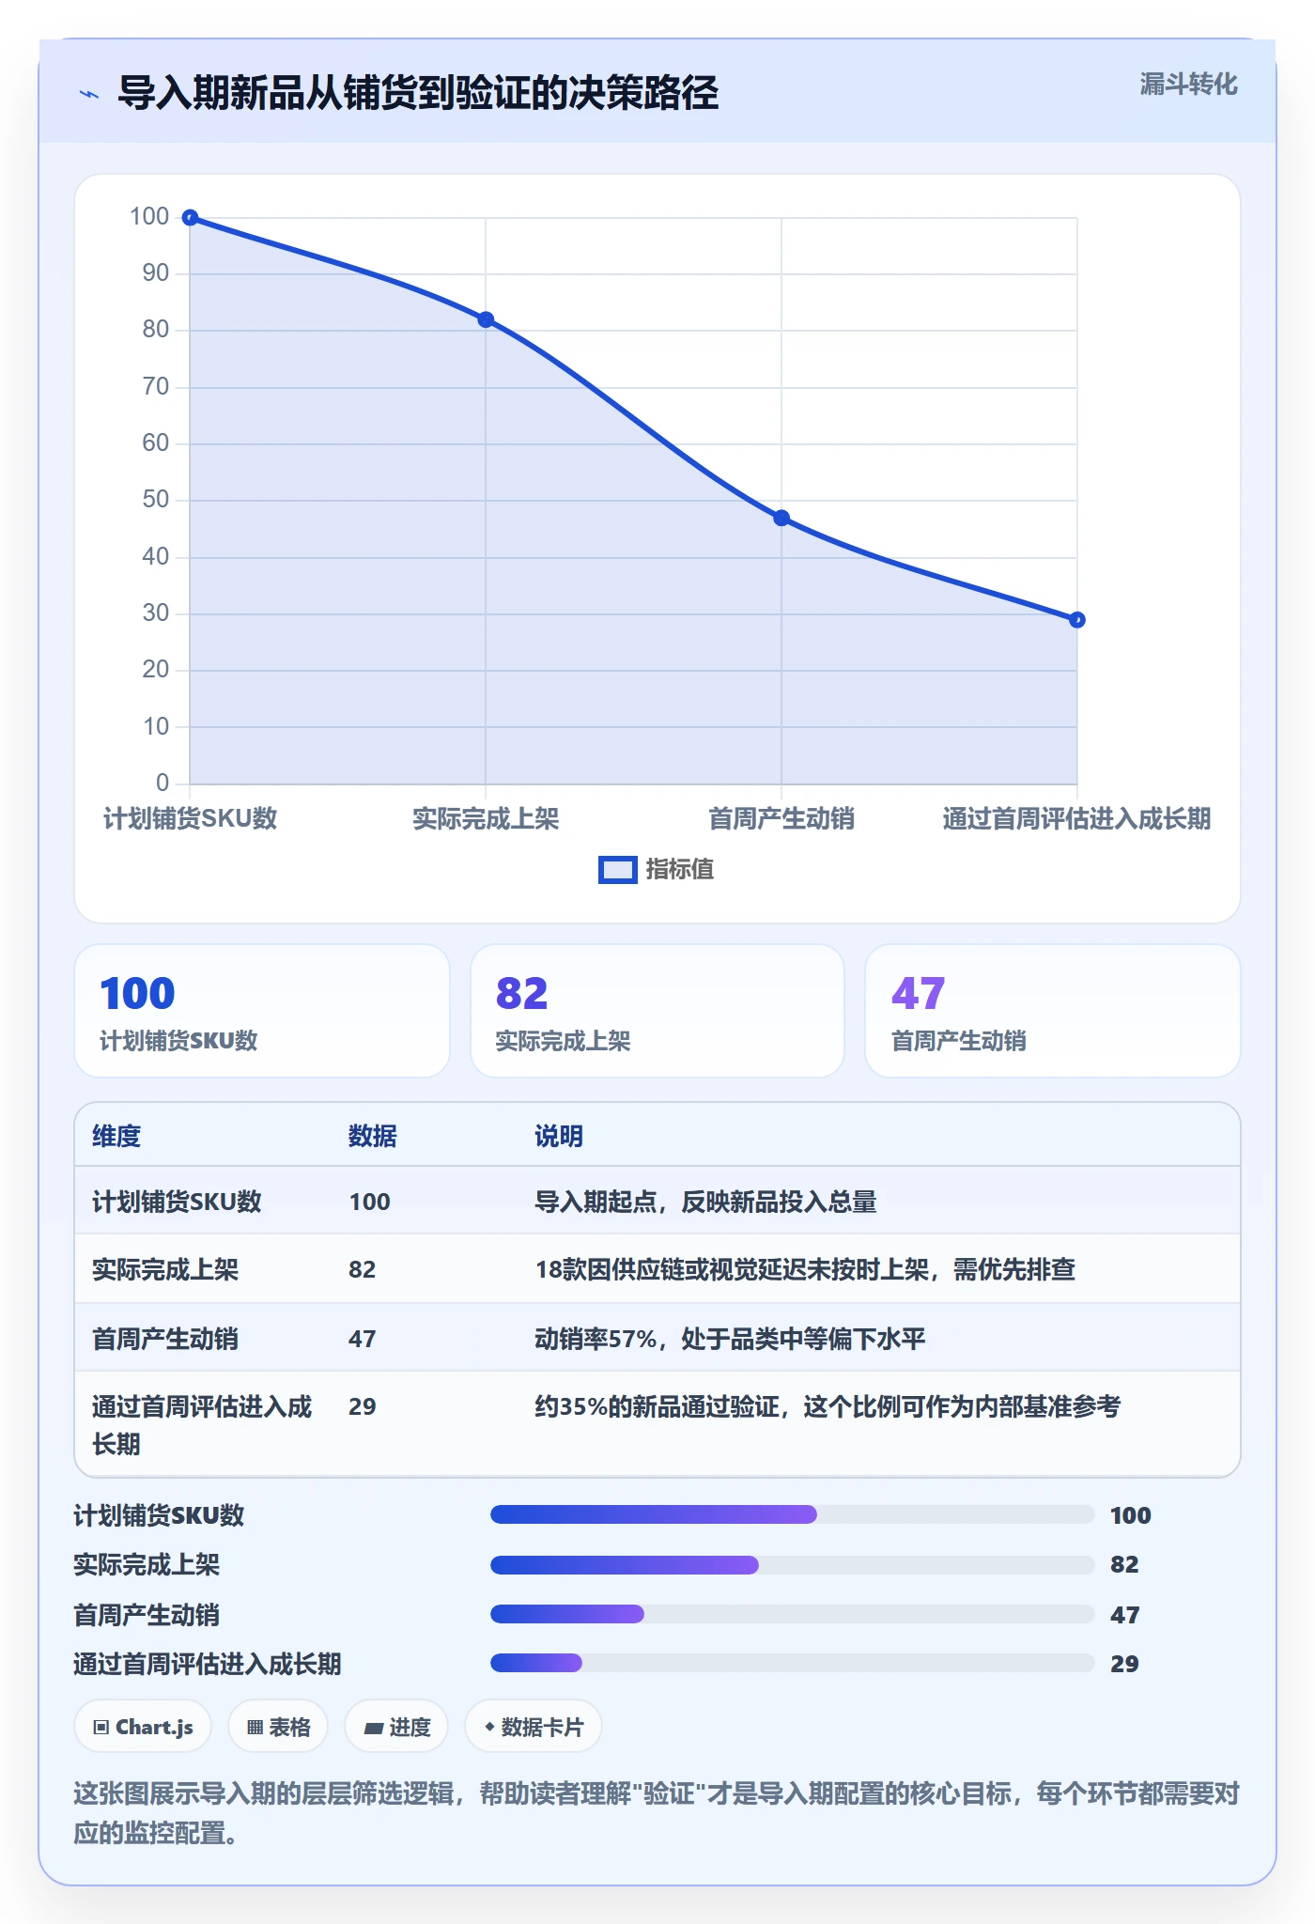
Task: Click the 漏斗转化 tag in header
Action: (1188, 85)
